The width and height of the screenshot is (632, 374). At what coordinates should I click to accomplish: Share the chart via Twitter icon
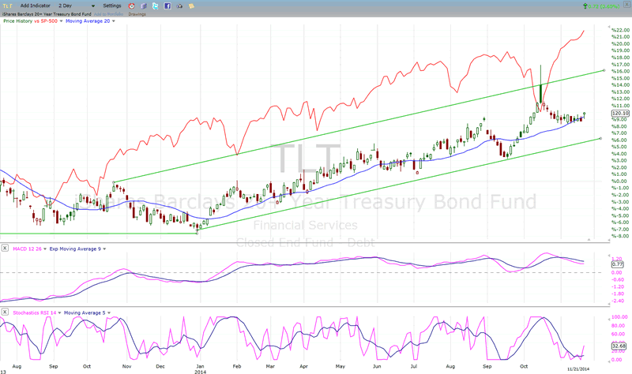point(167,6)
